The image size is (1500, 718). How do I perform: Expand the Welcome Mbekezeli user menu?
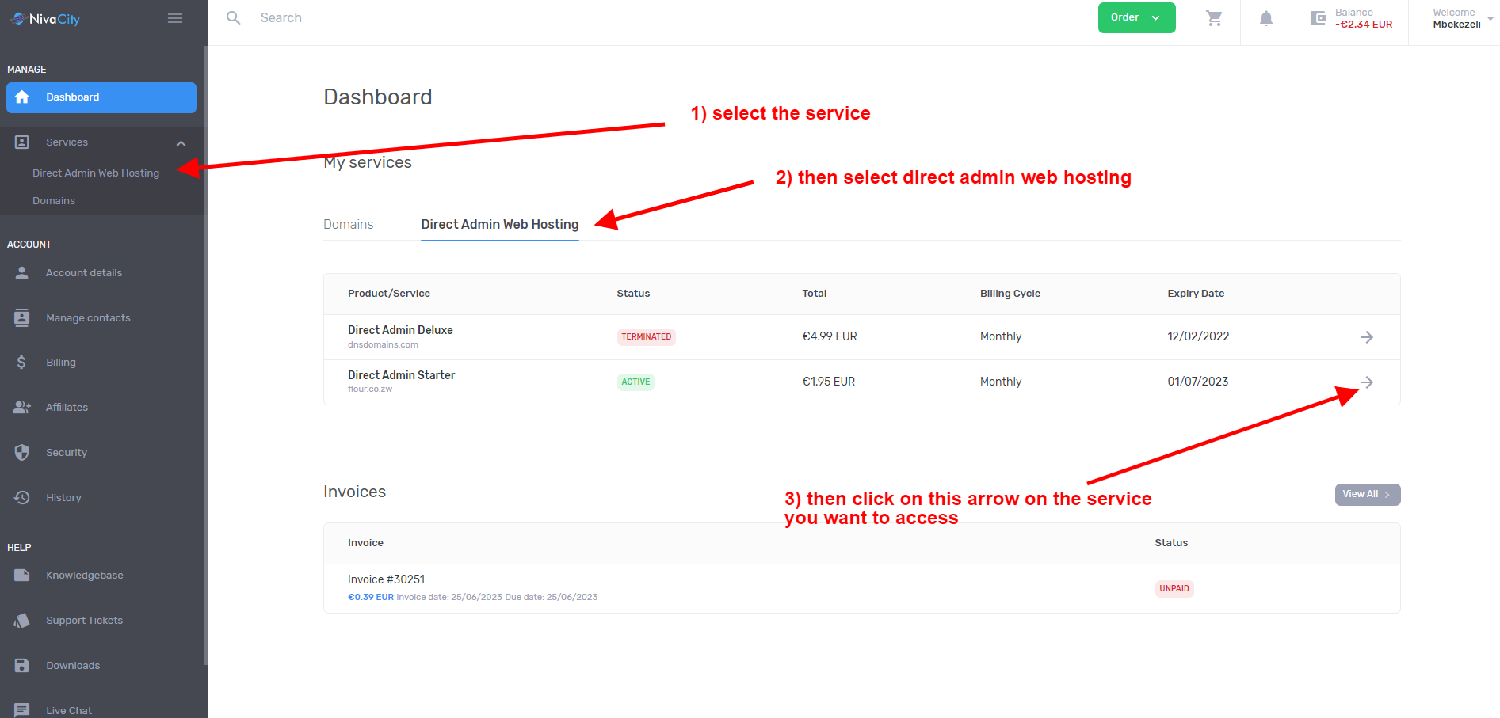tap(1462, 18)
